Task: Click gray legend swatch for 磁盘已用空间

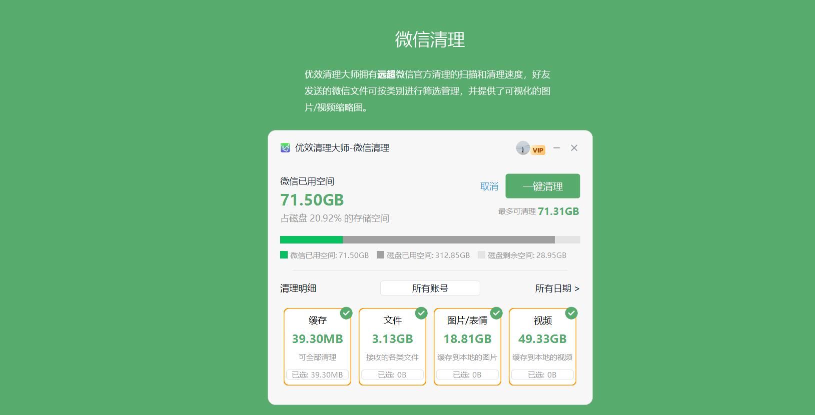Action: tap(380, 255)
